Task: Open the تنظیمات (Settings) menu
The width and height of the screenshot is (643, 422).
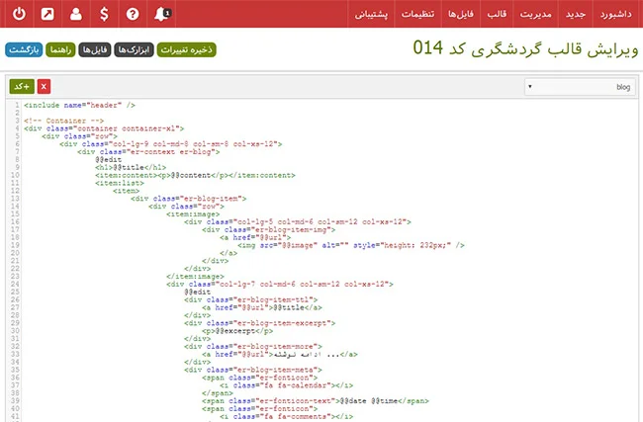Action: click(418, 14)
